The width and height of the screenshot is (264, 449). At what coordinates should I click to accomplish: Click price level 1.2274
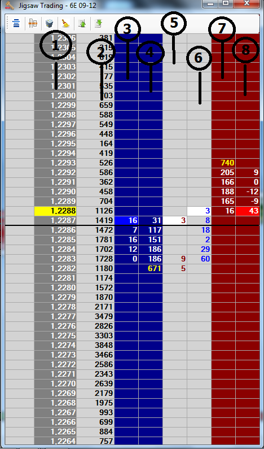[55, 345]
